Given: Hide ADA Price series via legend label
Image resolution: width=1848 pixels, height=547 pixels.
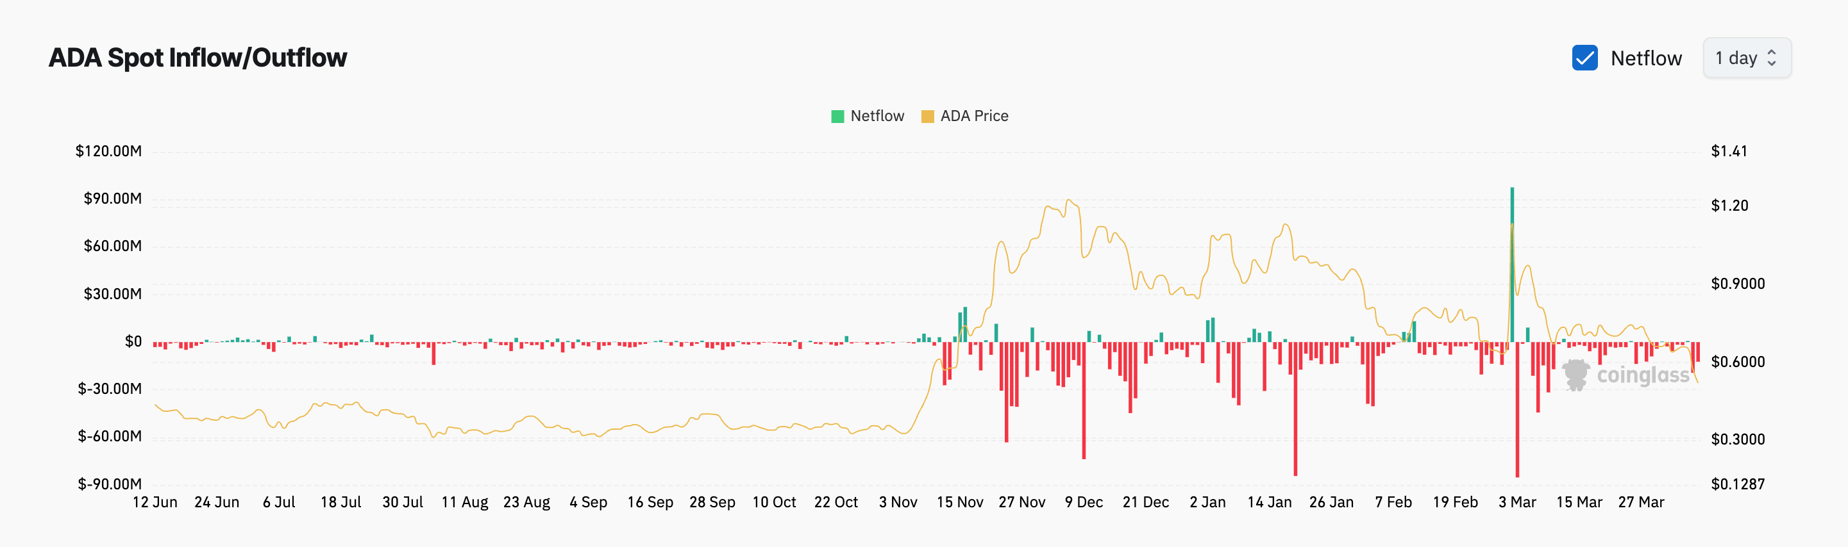Looking at the screenshot, I should [973, 116].
